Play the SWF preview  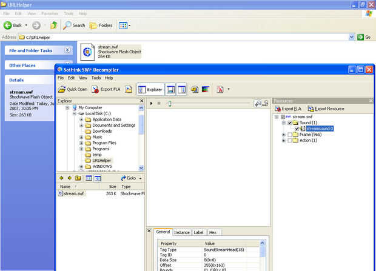click(x=152, y=103)
